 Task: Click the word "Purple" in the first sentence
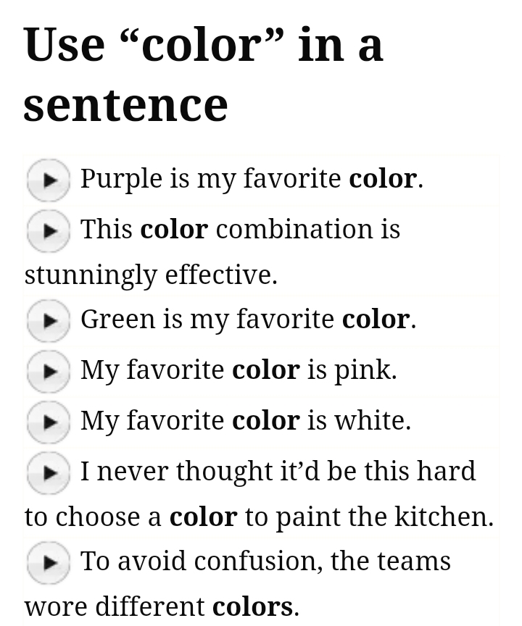coord(121,179)
